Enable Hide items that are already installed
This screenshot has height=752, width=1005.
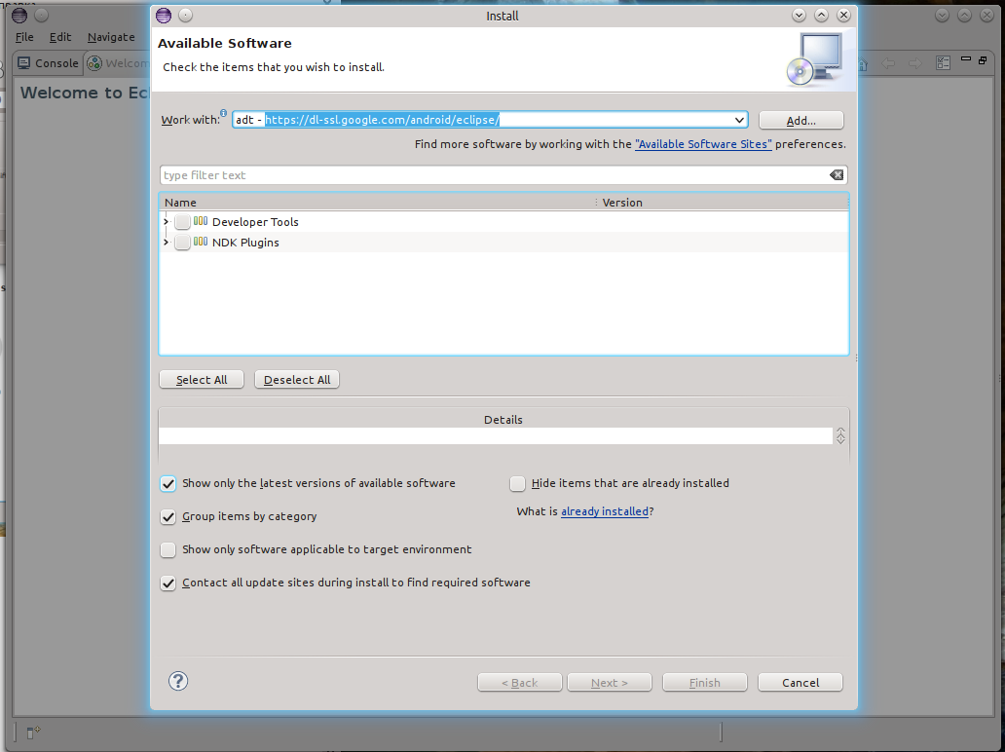[x=517, y=483]
